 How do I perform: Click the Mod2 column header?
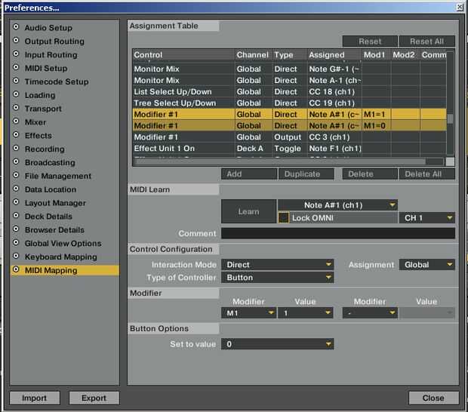405,55
